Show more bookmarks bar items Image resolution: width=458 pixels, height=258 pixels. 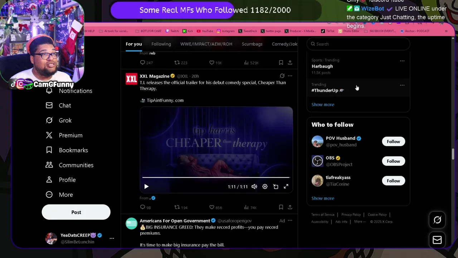pos(446,31)
